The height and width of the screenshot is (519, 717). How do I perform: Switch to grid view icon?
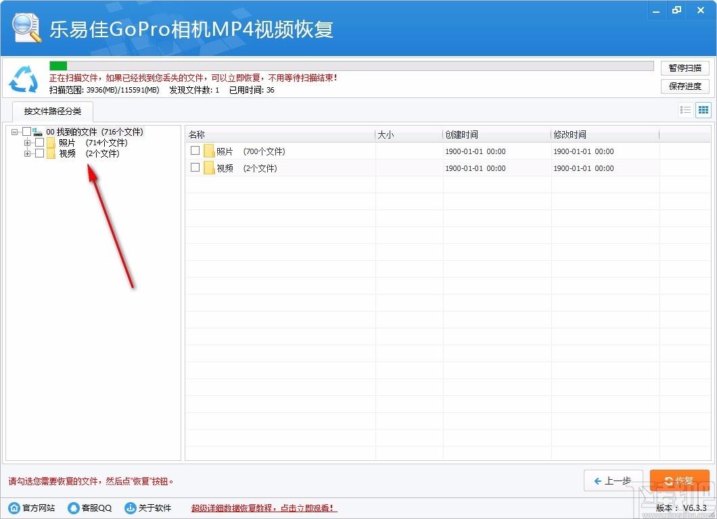tap(703, 110)
